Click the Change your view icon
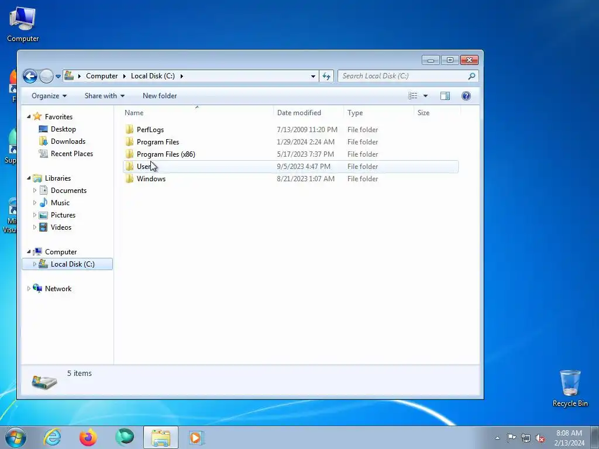This screenshot has width=599, height=449. [412, 96]
